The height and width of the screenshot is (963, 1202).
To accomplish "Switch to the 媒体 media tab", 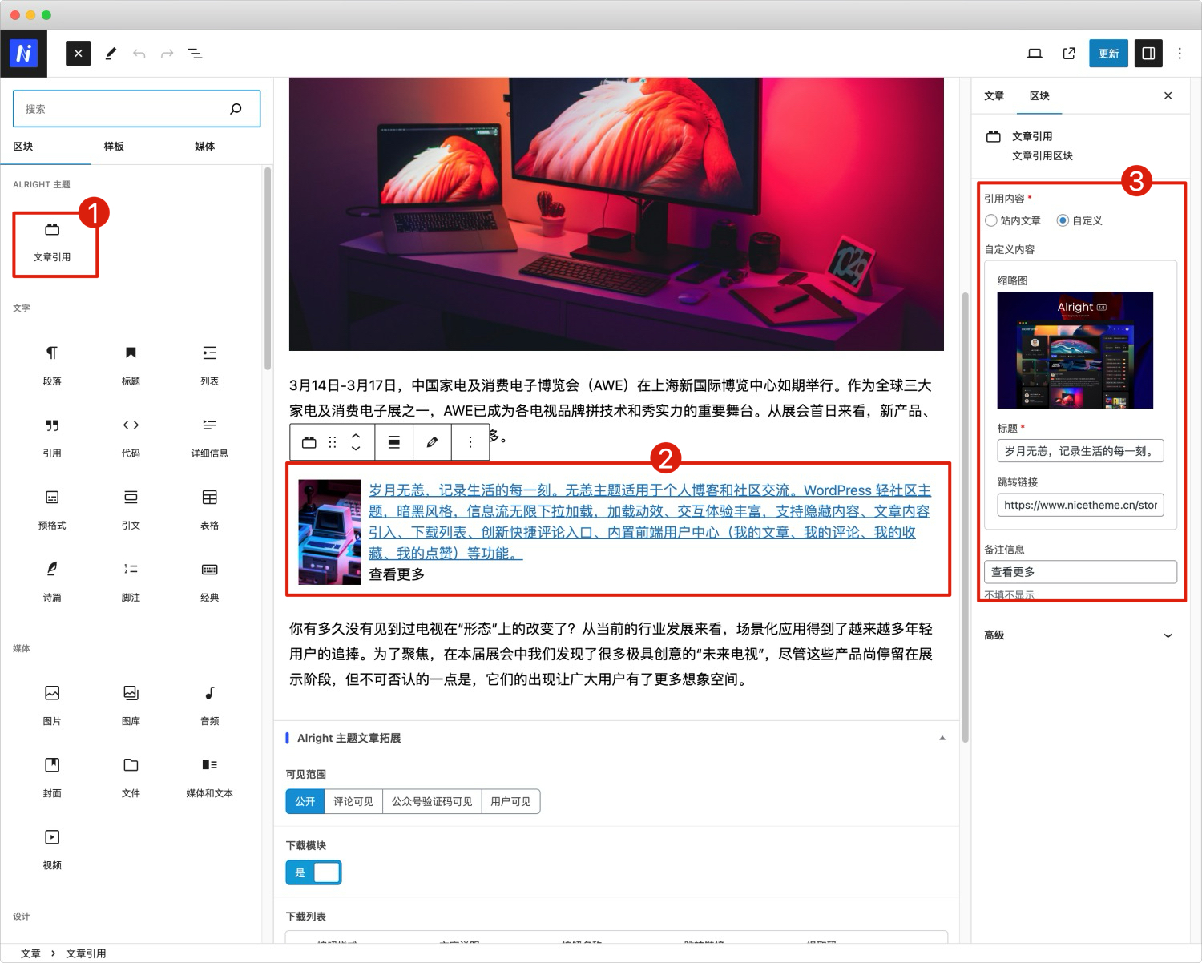I will tap(204, 147).
